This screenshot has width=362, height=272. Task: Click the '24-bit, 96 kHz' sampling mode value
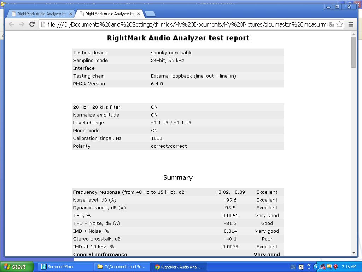(x=167, y=60)
